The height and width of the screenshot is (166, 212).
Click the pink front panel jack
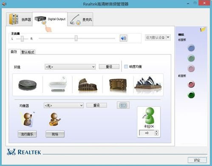191,84
